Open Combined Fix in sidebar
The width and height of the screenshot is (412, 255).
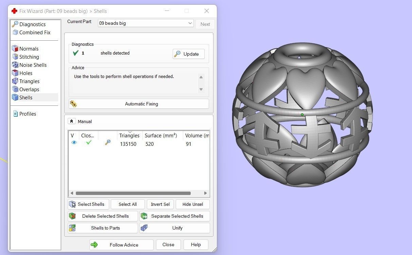click(x=35, y=33)
